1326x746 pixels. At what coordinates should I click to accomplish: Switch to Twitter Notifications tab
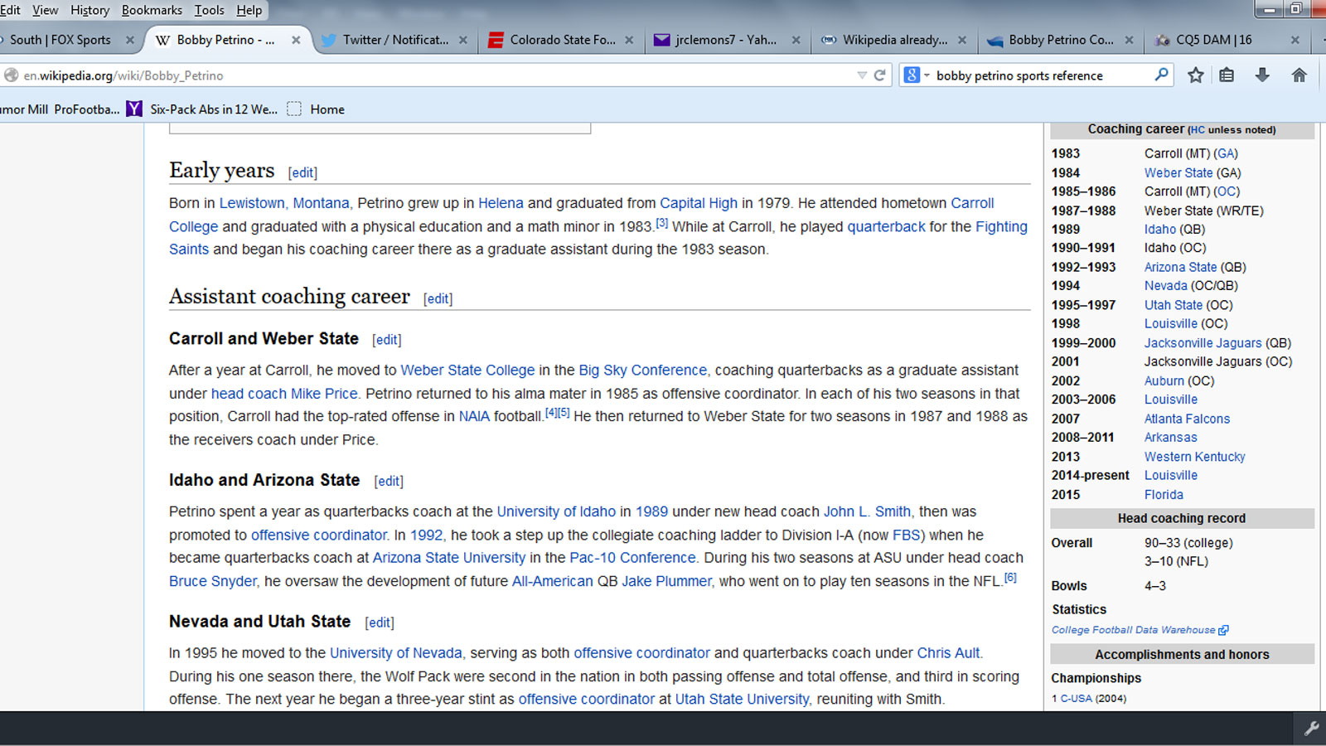tap(395, 40)
